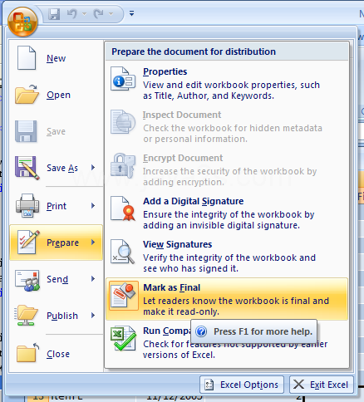Click 'Prepare the document for distribution' header
The image size is (364, 402).
194,51
